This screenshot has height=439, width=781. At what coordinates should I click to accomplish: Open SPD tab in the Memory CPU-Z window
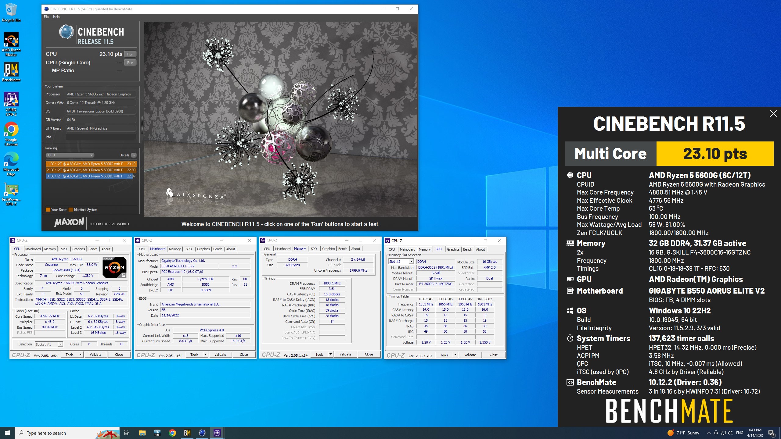(x=314, y=249)
